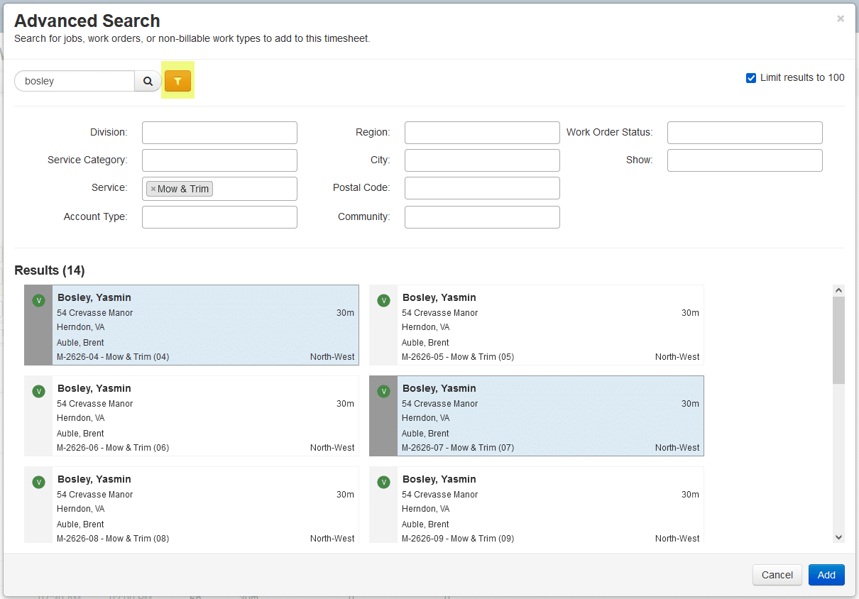859x599 pixels.
Task: Select the Mow & Trim (05) result
Action: tap(537, 325)
